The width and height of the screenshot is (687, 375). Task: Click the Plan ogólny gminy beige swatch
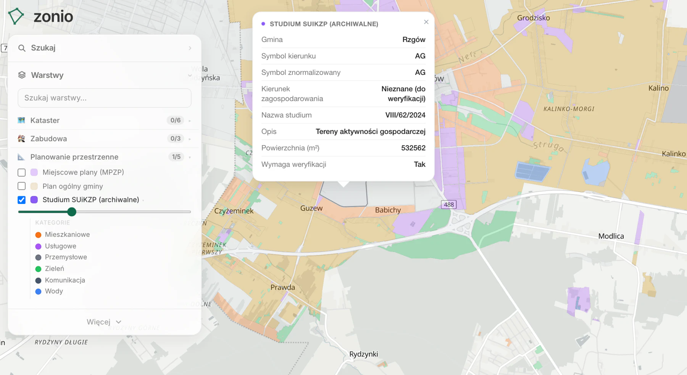(34, 186)
